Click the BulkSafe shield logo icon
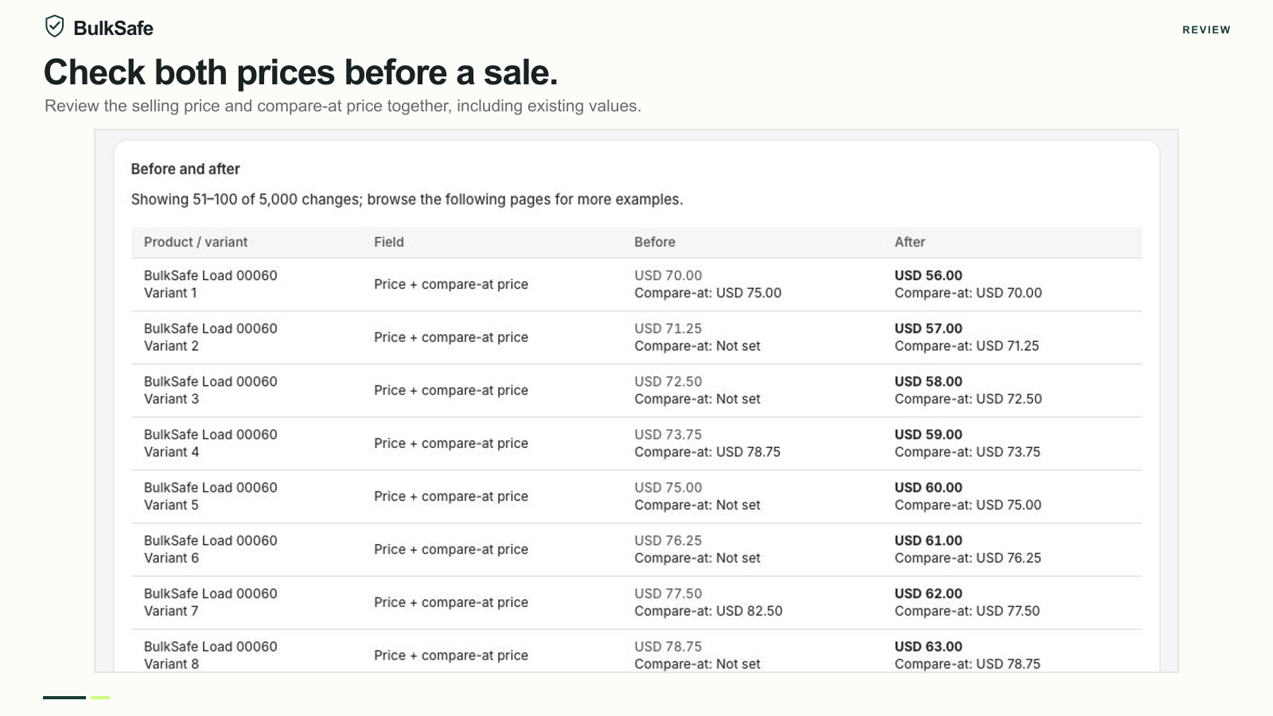The width and height of the screenshot is (1273, 716). (x=54, y=27)
